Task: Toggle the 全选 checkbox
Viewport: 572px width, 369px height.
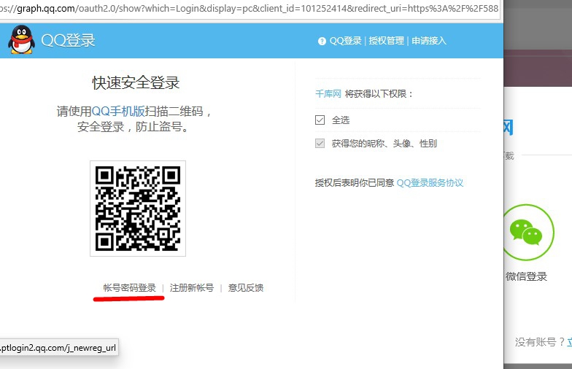Action: point(320,120)
